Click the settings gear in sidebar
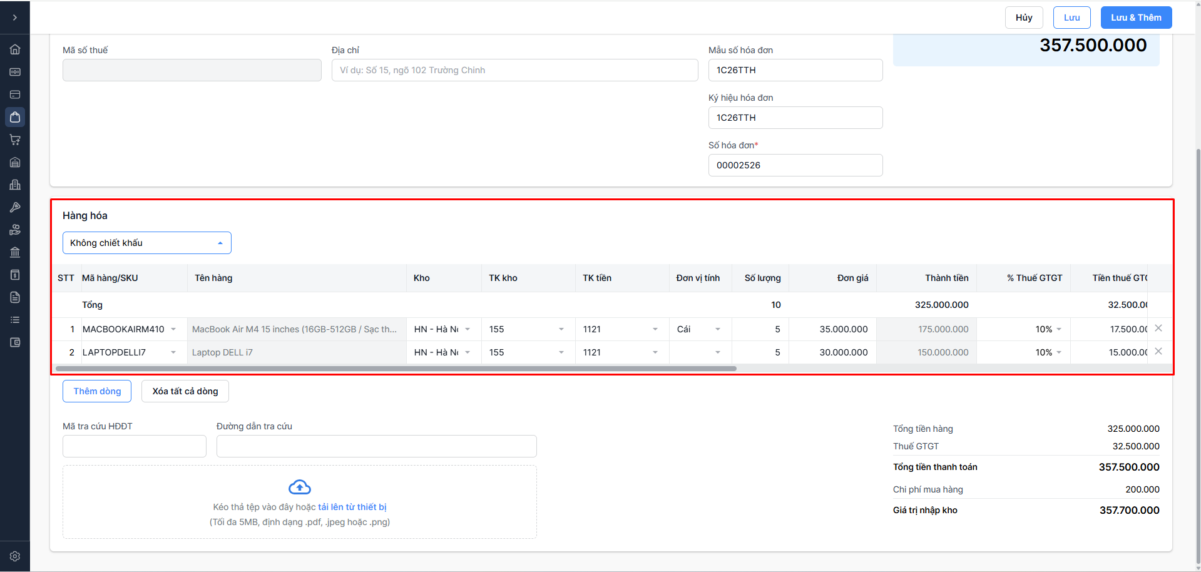The width and height of the screenshot is (1201, 572). pyautogui.click(x=15, y=556)
